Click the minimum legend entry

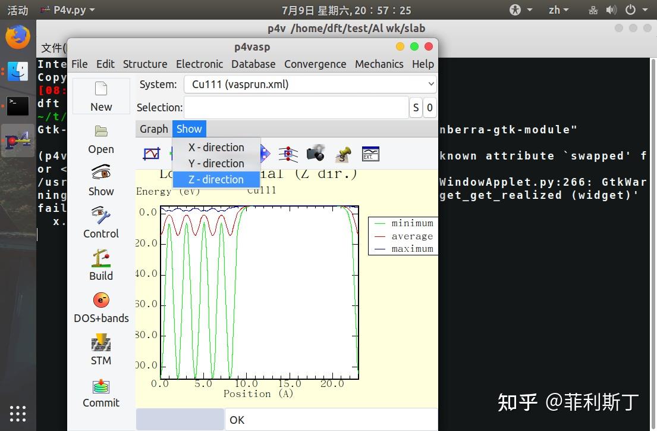tap(404, 223)
